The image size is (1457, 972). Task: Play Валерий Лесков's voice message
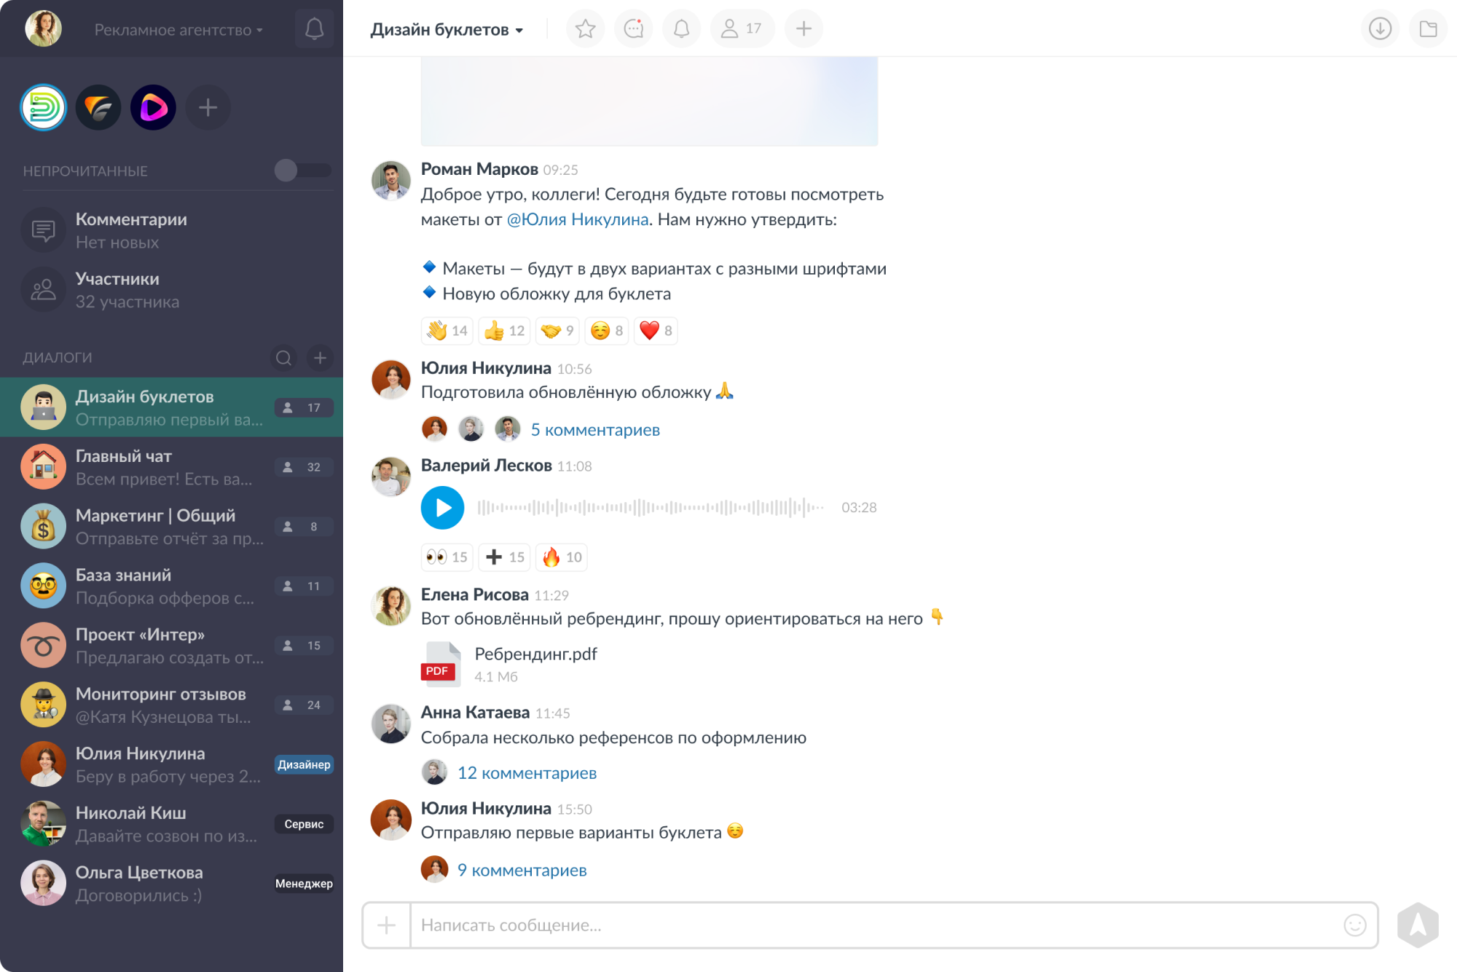pyautogui.click(x=442, y=508)
